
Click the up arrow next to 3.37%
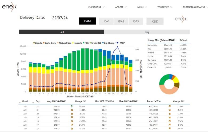coord(72,117)
